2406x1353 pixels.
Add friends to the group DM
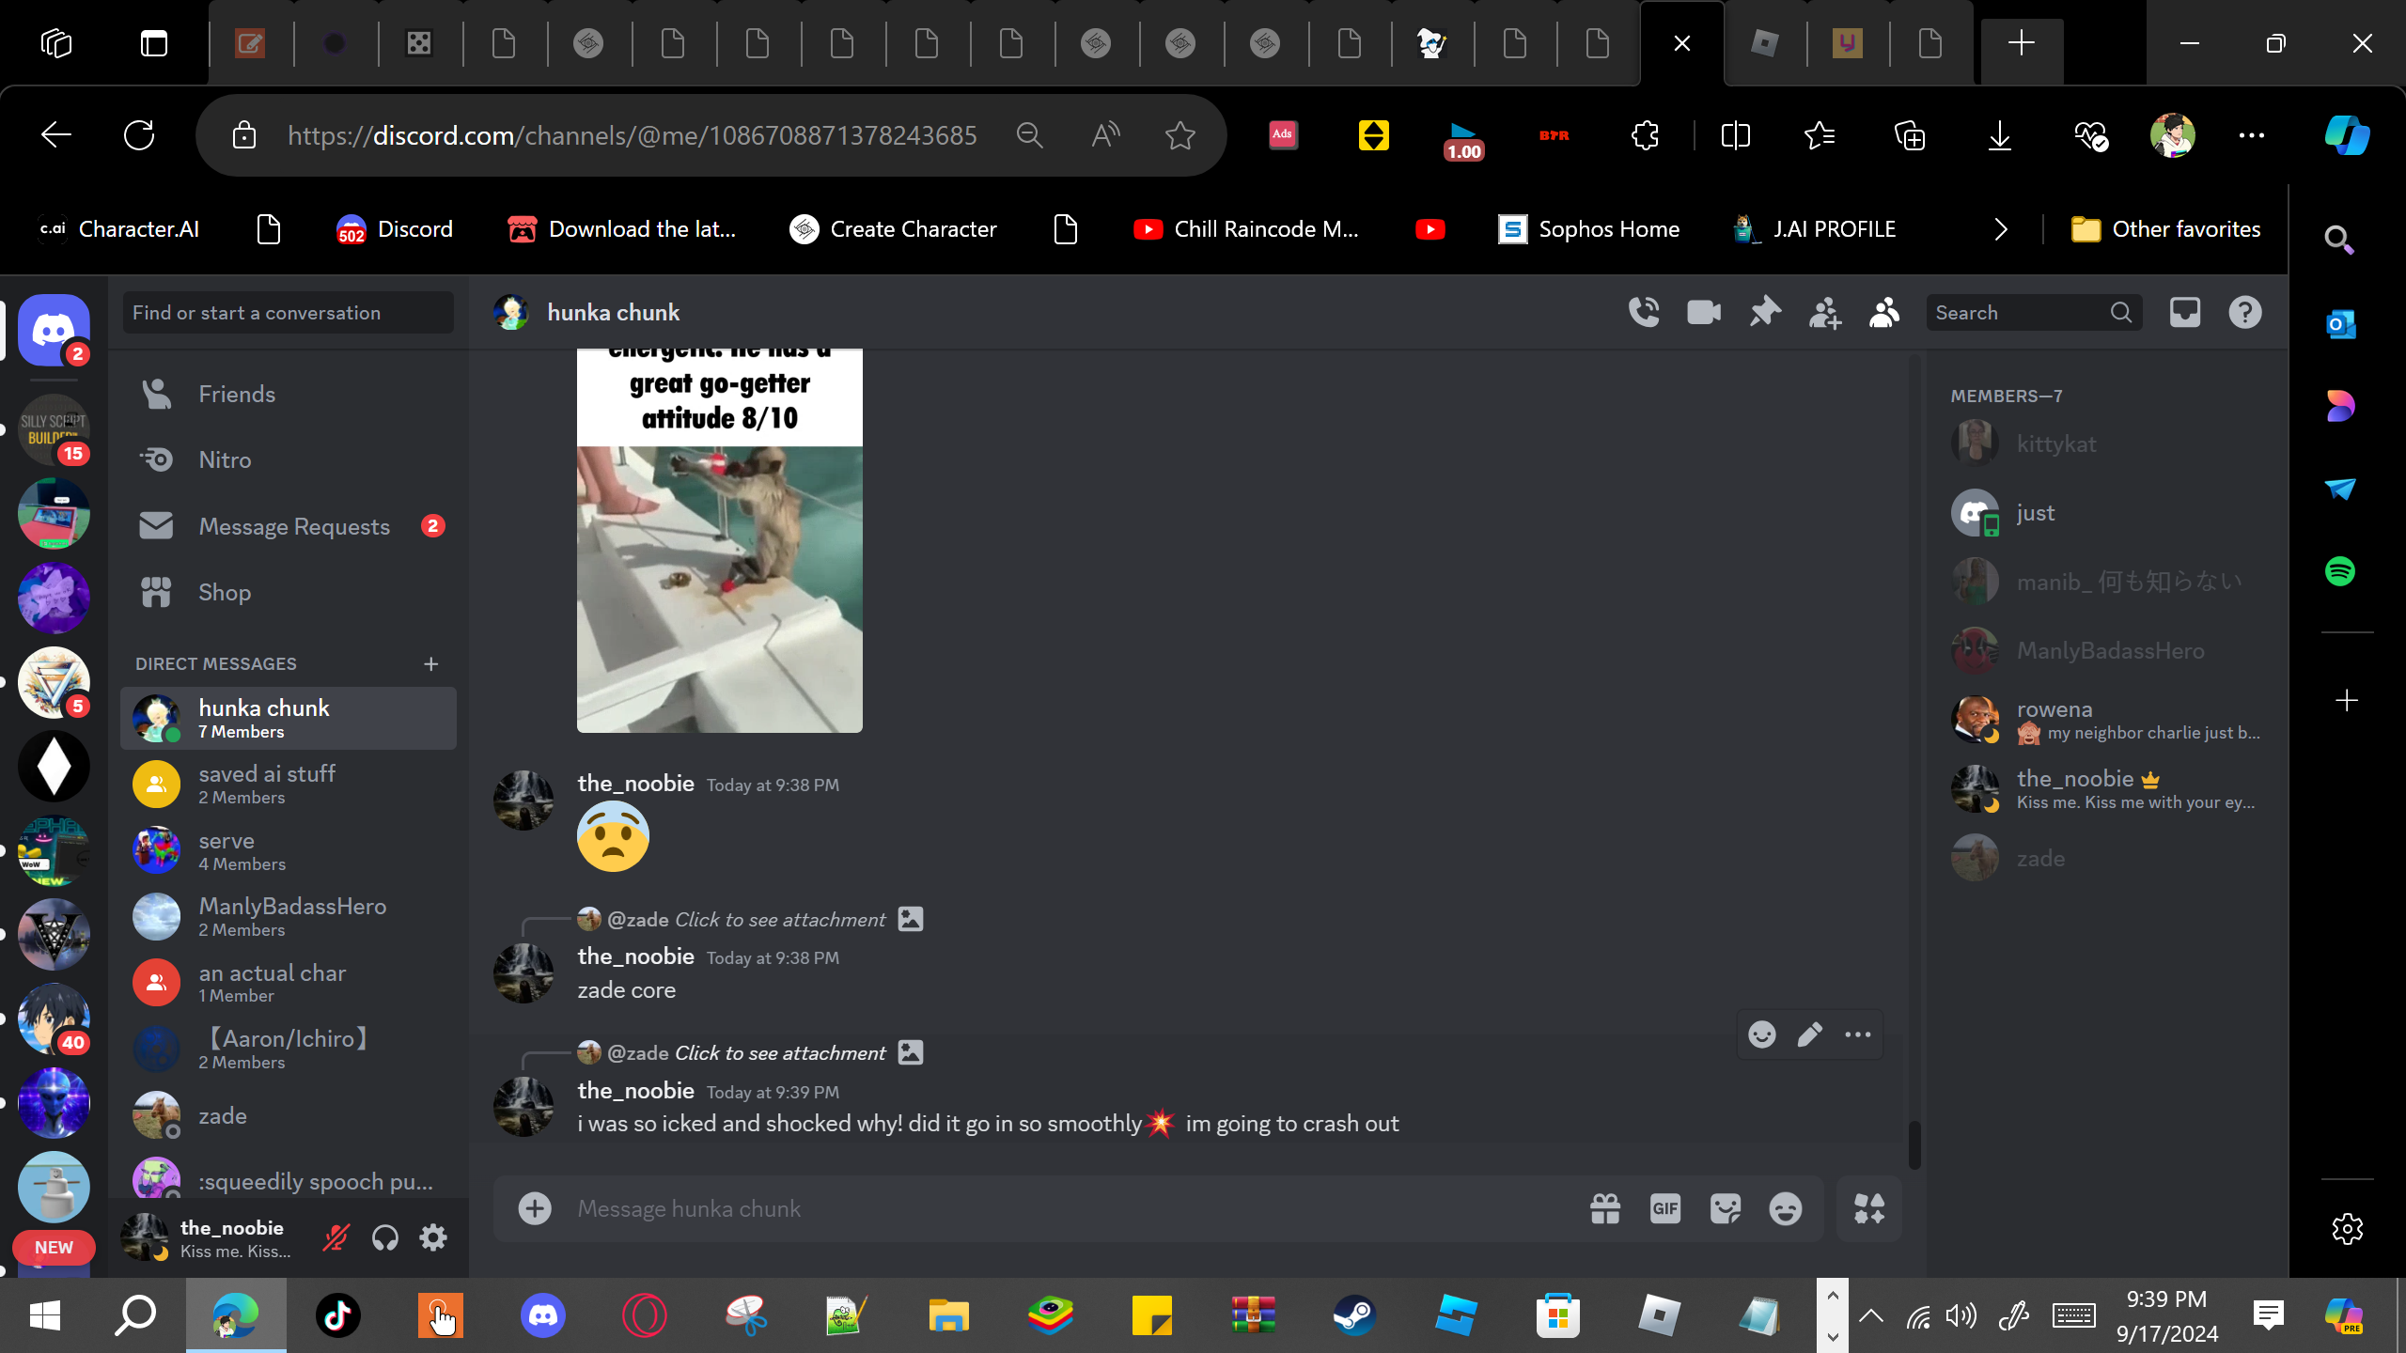pyautogui.click(x=1824, y=312)
